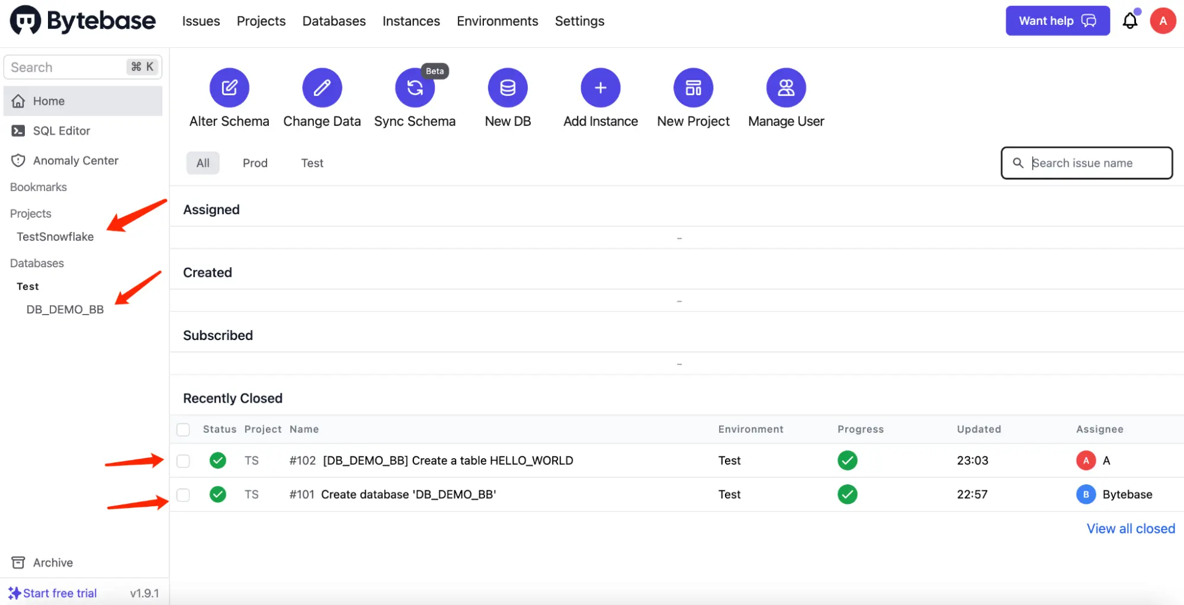Click the Want help button
The image size is (1184, 605).
pos(1058,21)
